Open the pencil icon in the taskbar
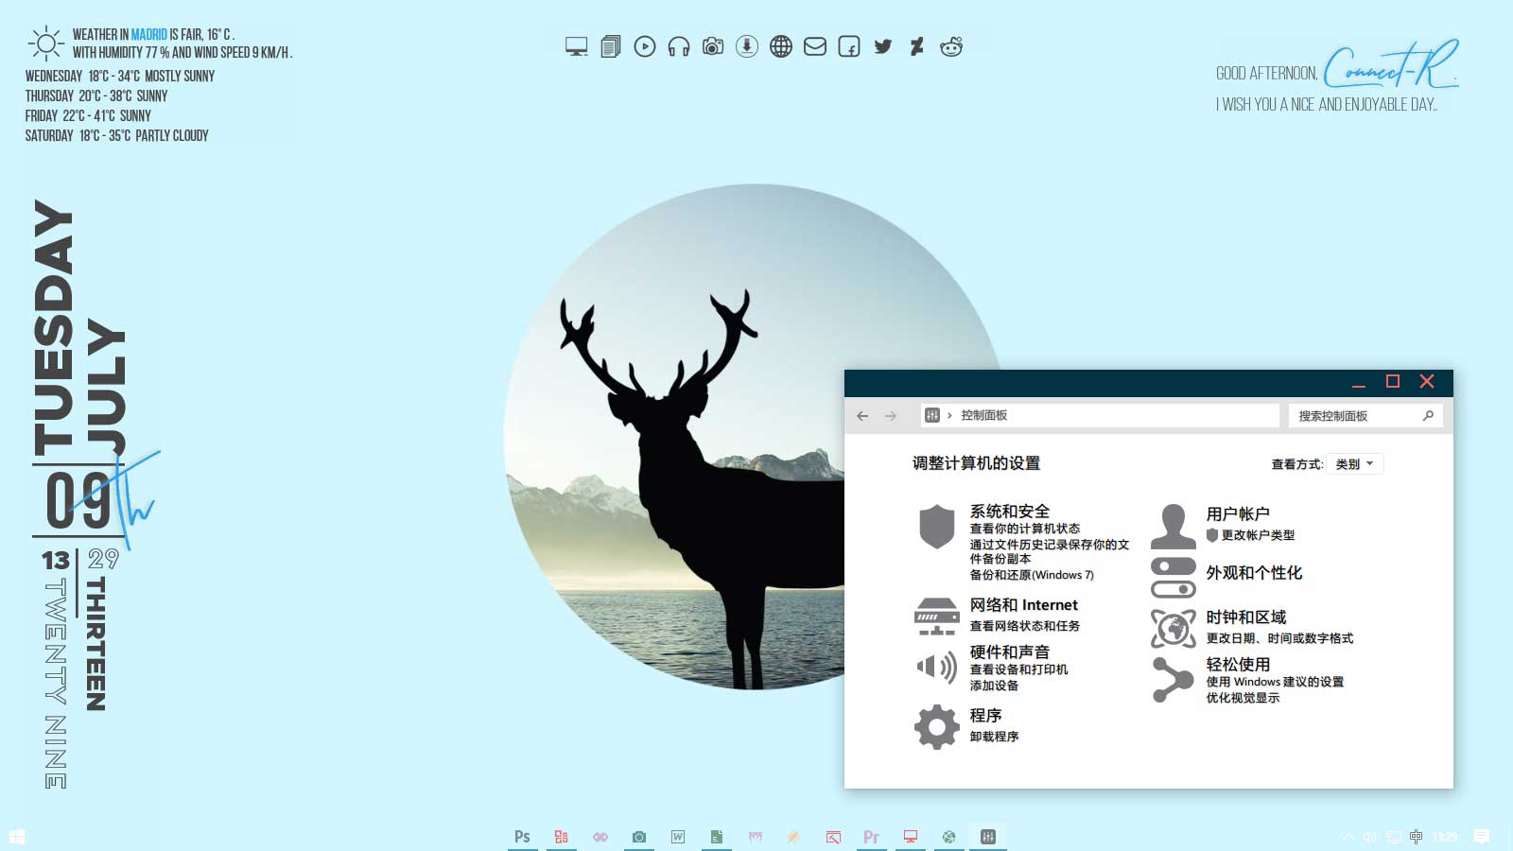The width and height of the screenshot is (1513, 851). 794,837
